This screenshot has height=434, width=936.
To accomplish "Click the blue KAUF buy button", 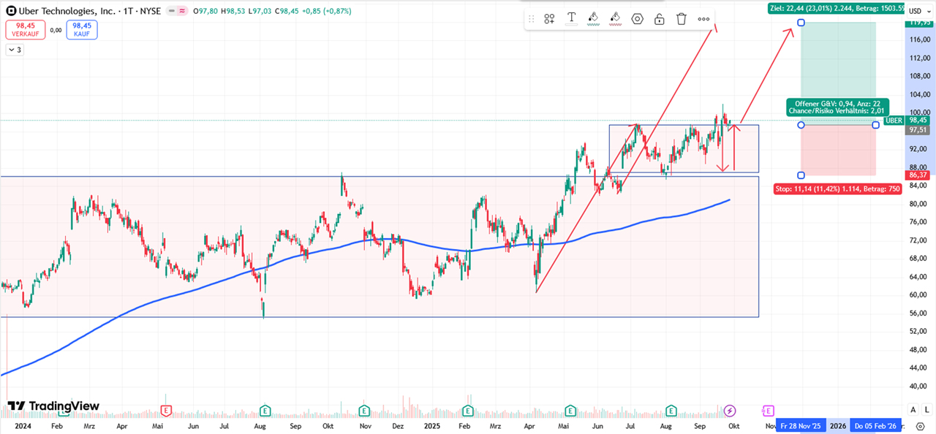I will (80, 29).
